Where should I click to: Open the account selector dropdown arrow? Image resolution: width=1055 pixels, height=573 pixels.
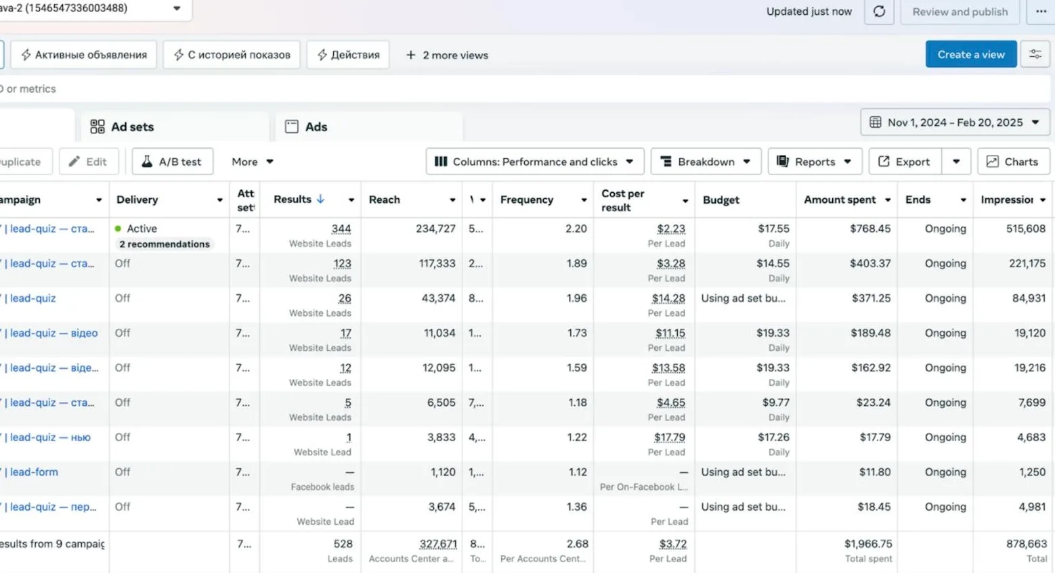point(177,9)
